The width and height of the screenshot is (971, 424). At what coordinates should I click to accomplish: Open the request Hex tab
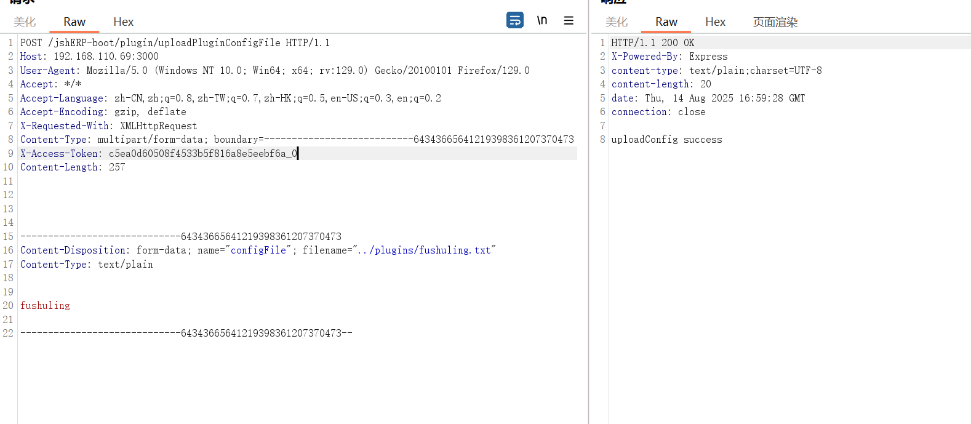pyautogui.click(x=123, y=22)
